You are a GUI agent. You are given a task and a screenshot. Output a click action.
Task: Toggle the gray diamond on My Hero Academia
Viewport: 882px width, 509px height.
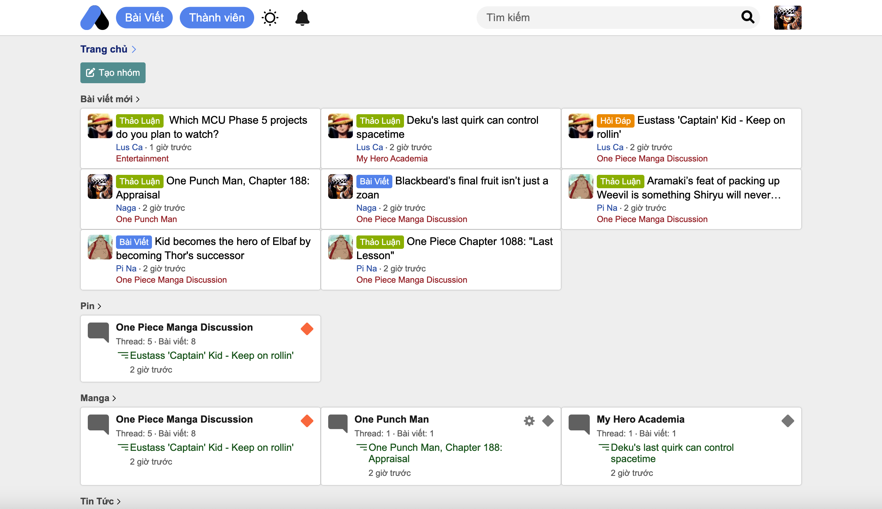(x=788, y=420)
